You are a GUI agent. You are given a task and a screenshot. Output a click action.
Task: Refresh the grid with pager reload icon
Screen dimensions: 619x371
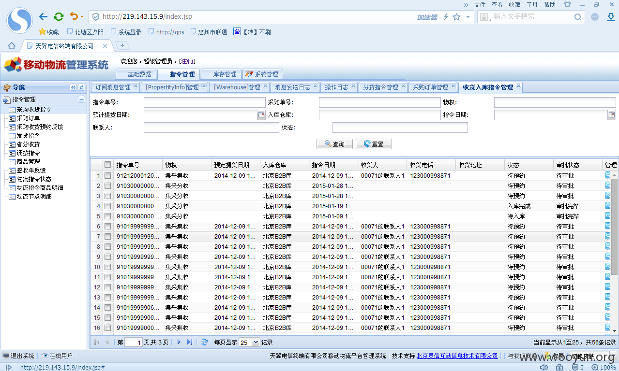coord(204,342)
